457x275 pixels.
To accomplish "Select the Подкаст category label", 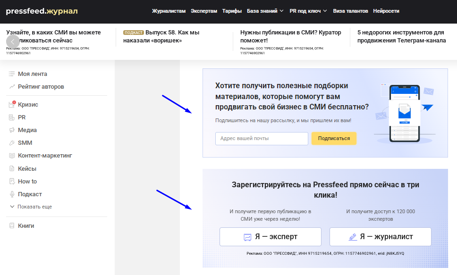I will click(x=30, y=194).
